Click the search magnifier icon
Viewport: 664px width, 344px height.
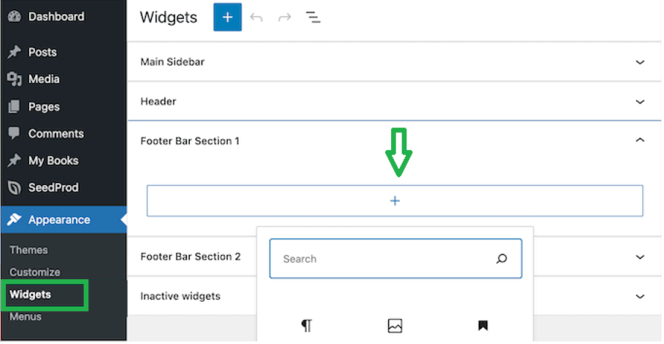coord(501,259)
